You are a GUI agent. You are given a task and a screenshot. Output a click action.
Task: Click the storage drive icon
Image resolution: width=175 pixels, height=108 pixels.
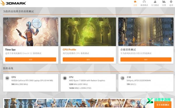pyautogui.click(x=123, y=78)
